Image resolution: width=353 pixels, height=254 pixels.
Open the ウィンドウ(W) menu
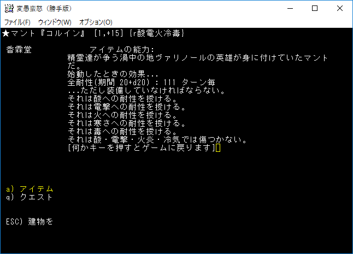point(55,22)
